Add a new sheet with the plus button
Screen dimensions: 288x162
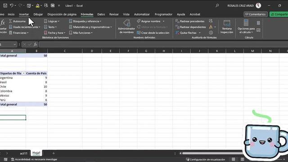click(54, 153)
